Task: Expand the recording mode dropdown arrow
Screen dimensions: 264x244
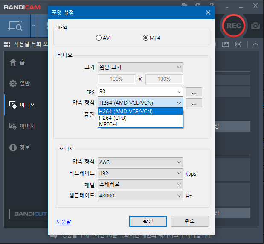Action: click(34, 26)
